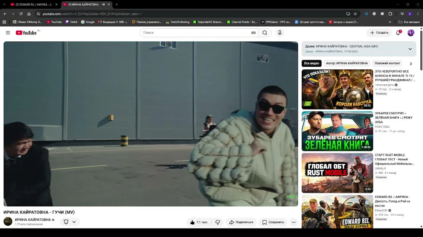Open the РЕЖУ ЗУБА channel name
The height and width of the screenshot is (237, 423).
[x=382, y=127]
